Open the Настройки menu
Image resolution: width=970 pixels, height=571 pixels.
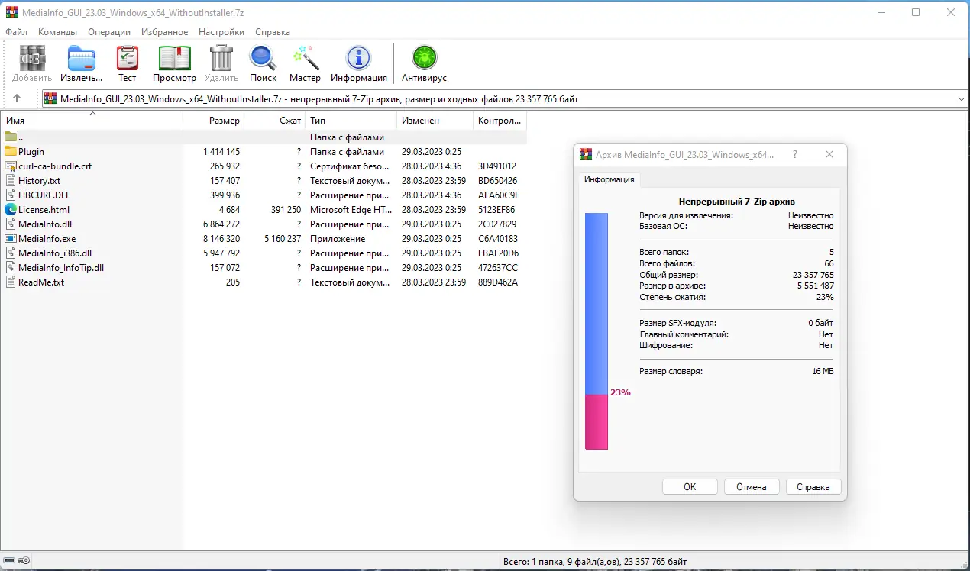(221, 32)
